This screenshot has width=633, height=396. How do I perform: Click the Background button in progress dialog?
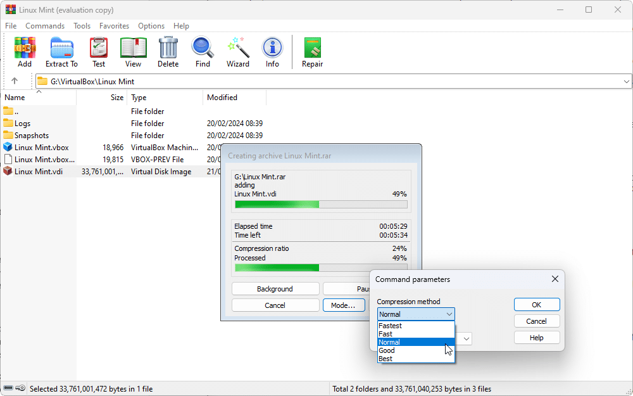(x=275, y=289)
